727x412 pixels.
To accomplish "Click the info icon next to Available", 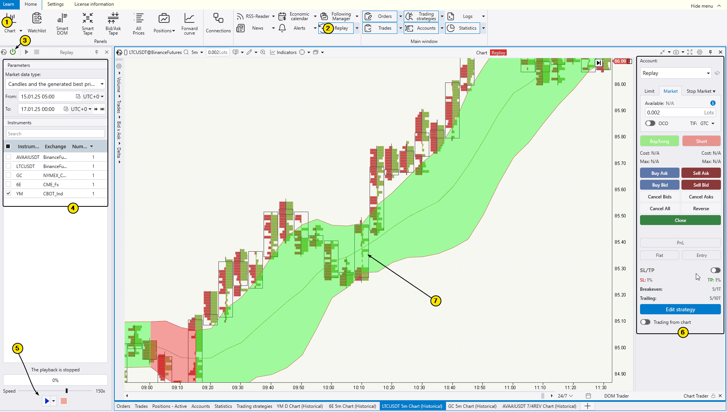I will 713,103.
